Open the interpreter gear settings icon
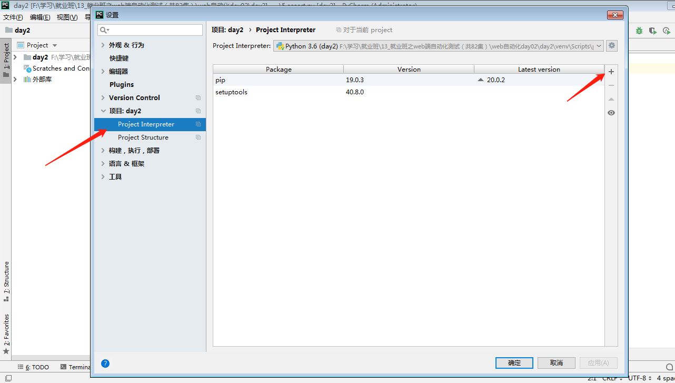This screenshot has height=383, width=675. click(611, 46)
